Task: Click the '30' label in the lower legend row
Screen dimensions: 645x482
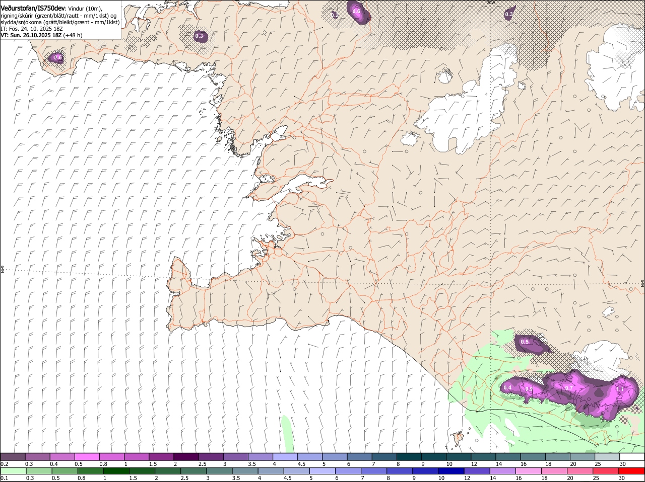Action: (x=622, y=478)
